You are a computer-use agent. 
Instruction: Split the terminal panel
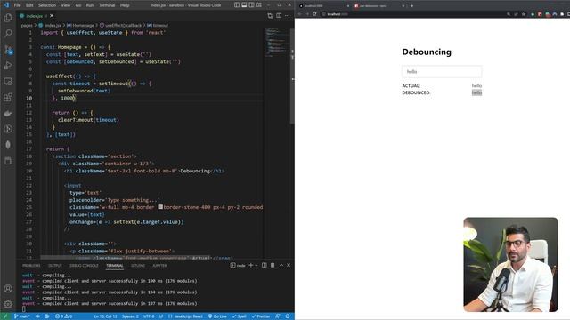[265, 265]
